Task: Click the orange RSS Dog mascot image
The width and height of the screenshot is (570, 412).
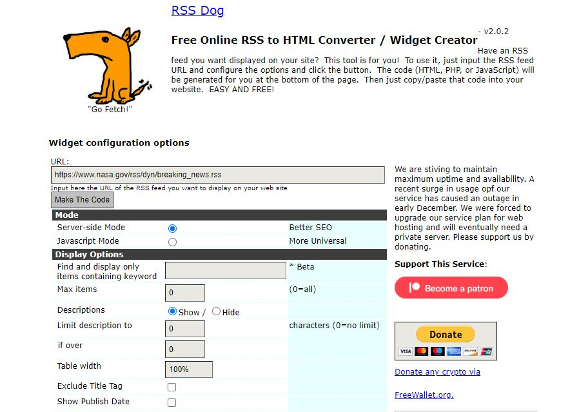Action: click(x=108, y=66)
